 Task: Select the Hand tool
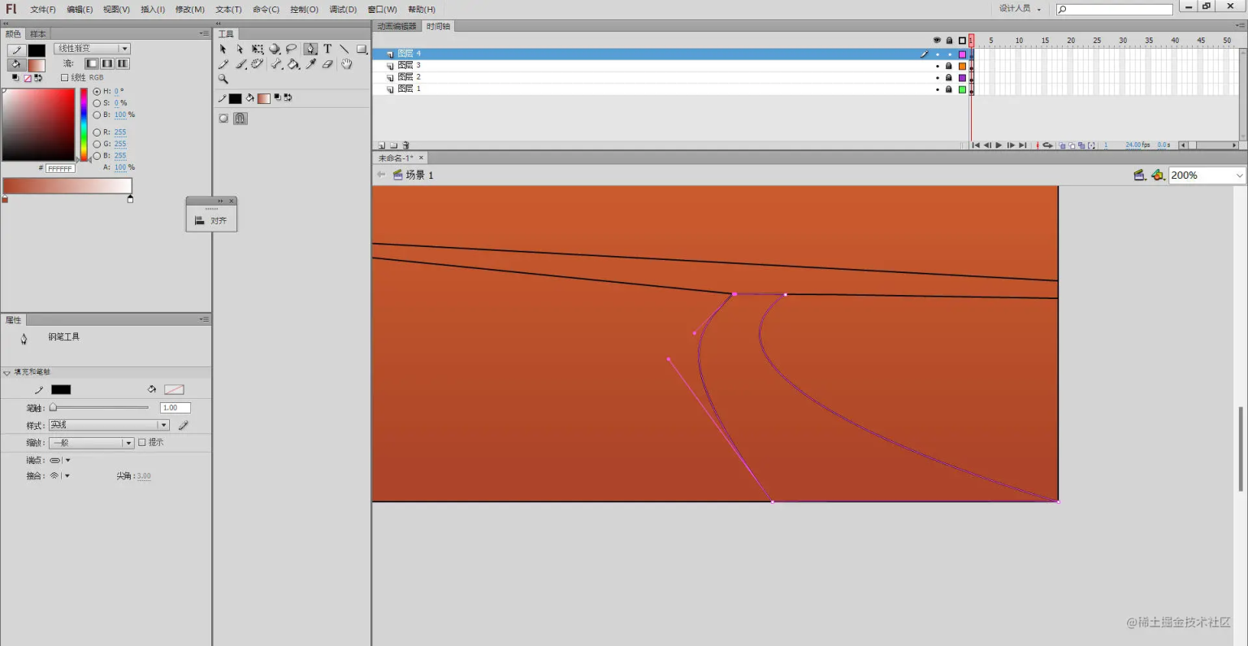coord(346,64)
